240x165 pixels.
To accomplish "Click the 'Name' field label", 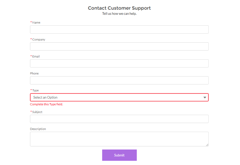I will [x=36, y=22].
